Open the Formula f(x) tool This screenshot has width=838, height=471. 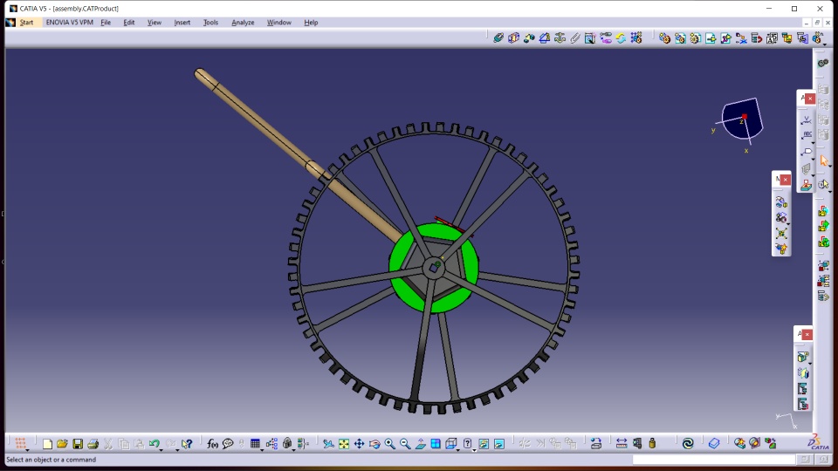tap(212, 444)
